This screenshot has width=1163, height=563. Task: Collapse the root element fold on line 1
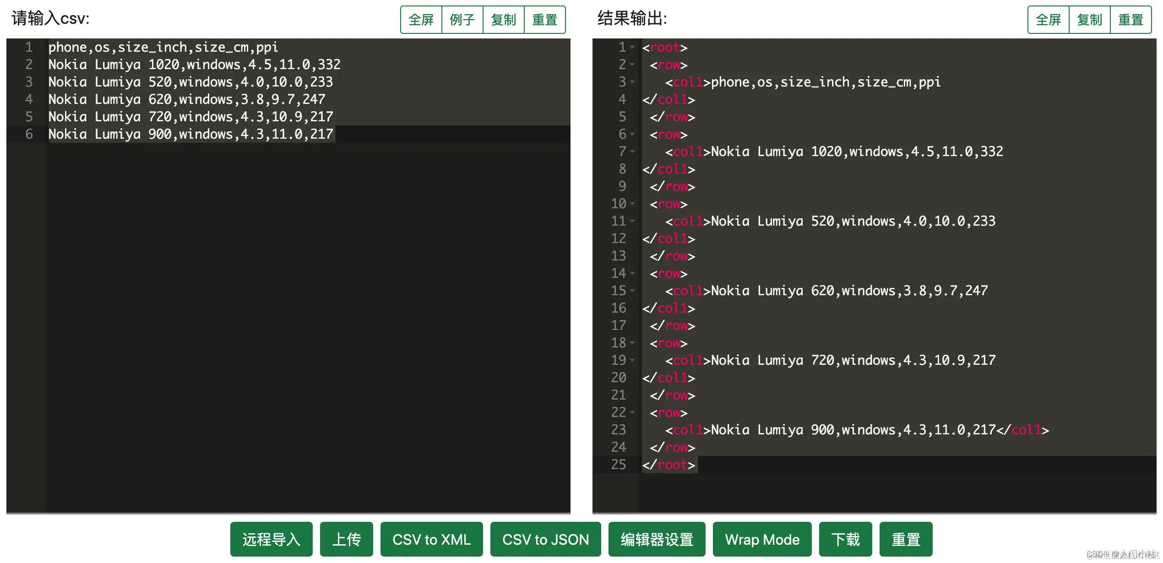[x=632, y=47]
